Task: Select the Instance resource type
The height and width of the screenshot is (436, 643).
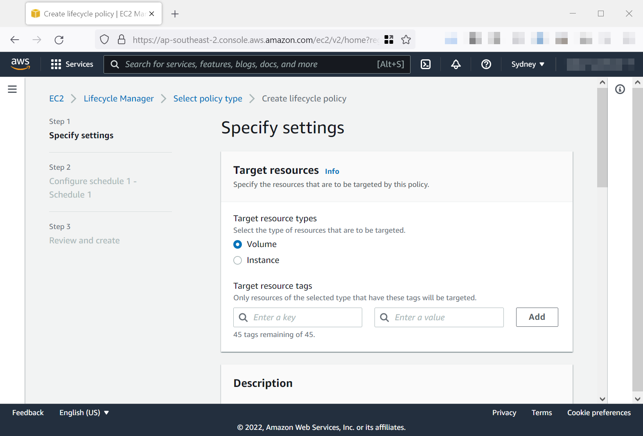Action: pos(237,260)
